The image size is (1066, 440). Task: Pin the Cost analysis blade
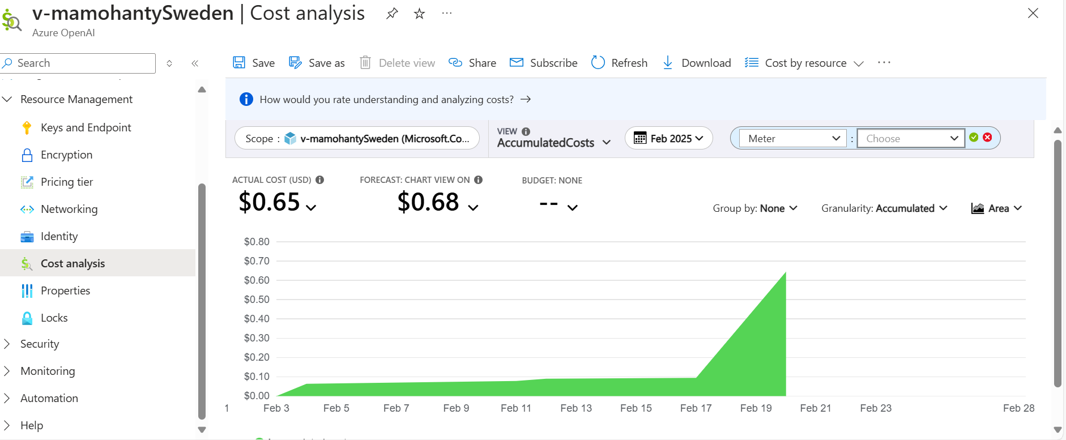point(392,14)
